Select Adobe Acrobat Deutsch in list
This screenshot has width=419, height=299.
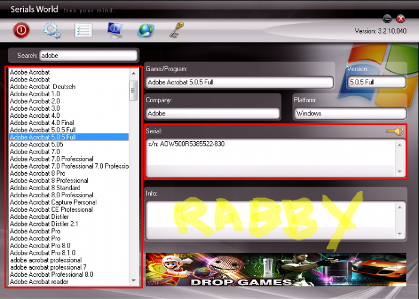pyautogui.click(x=69, y=87)
